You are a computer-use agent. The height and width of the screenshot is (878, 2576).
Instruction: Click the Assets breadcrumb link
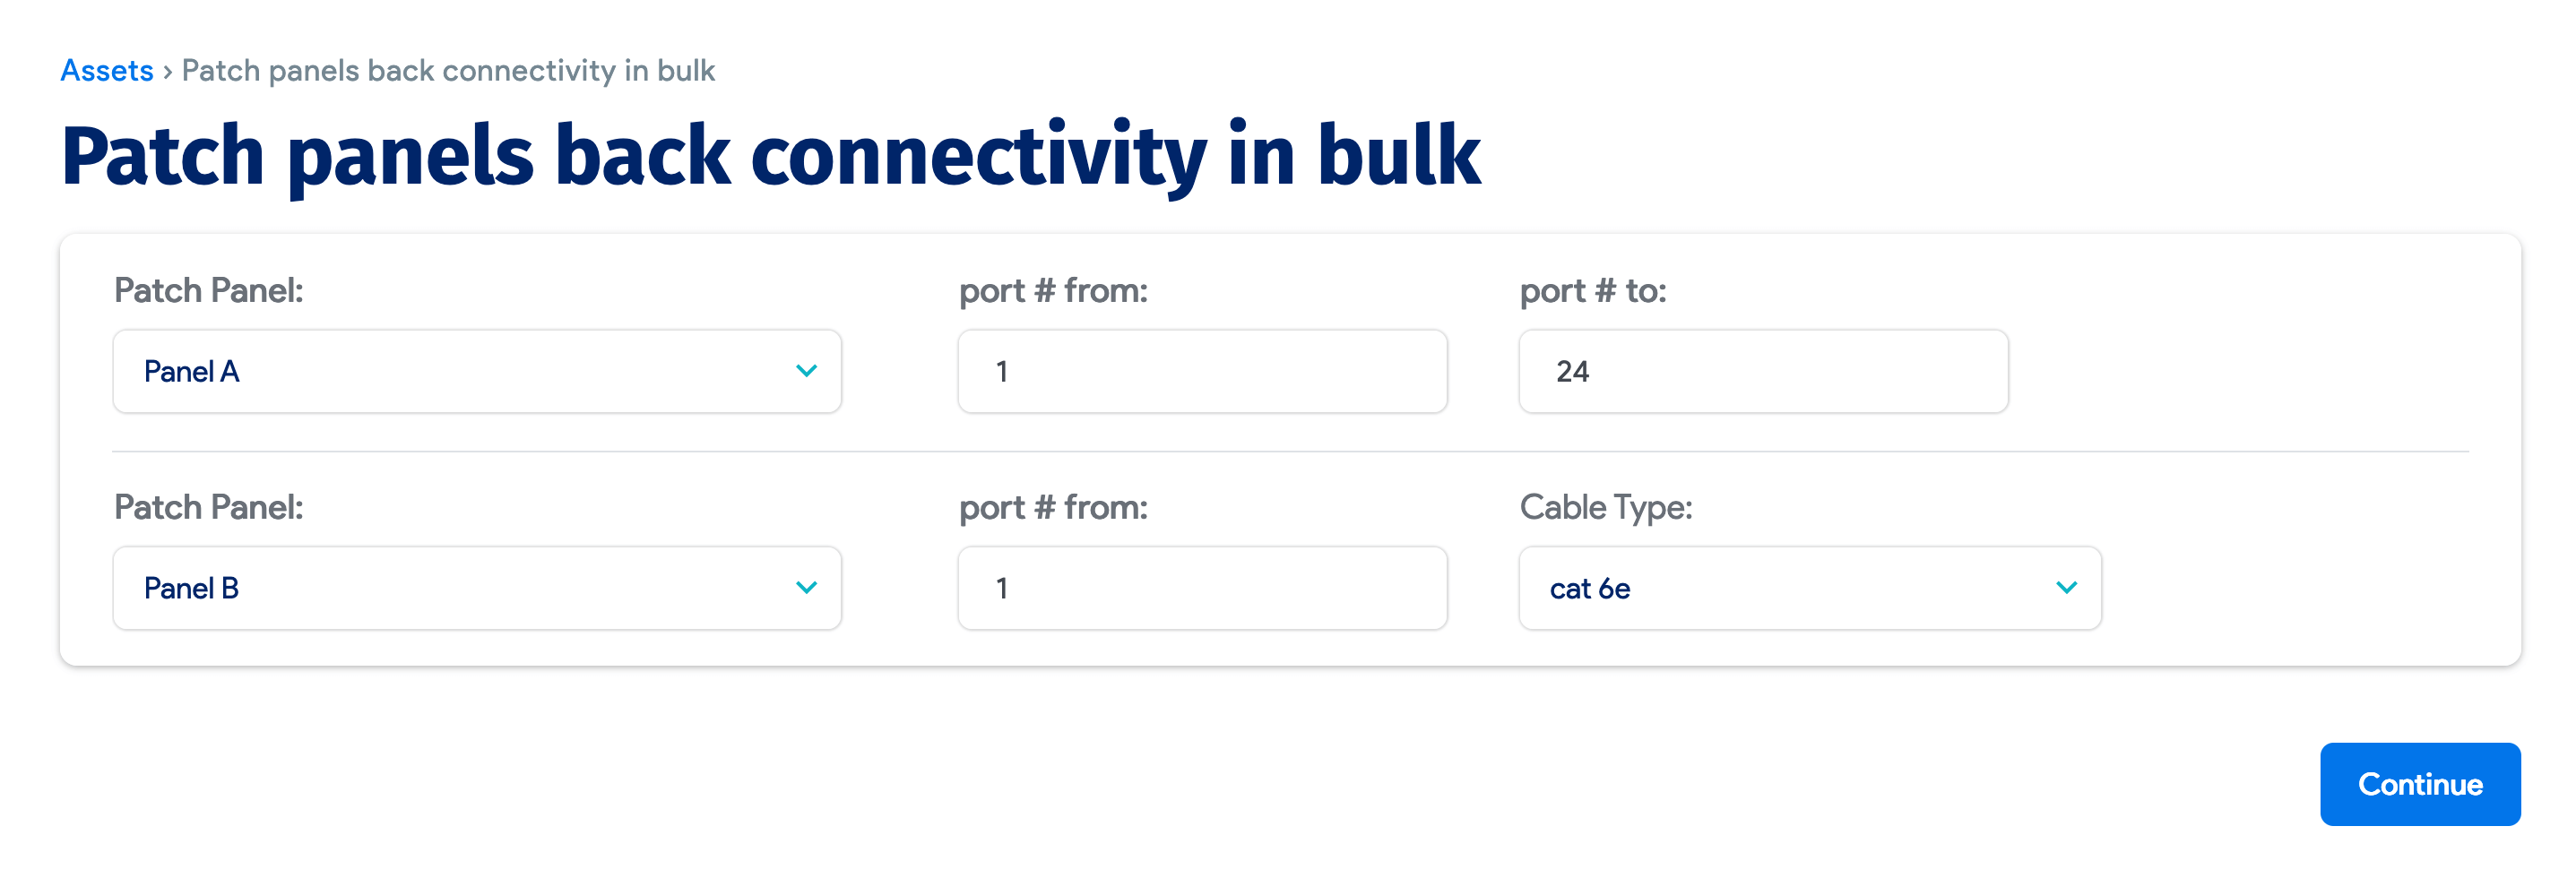pos(106,70)
